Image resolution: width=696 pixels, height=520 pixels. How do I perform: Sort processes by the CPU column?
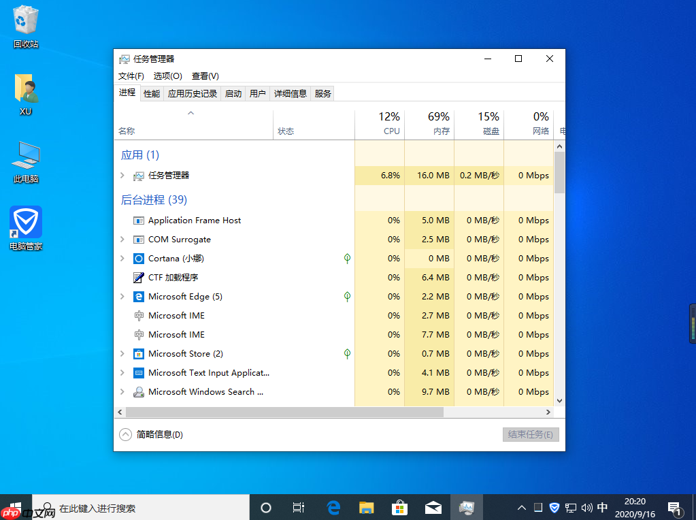[x=391, y=124]
